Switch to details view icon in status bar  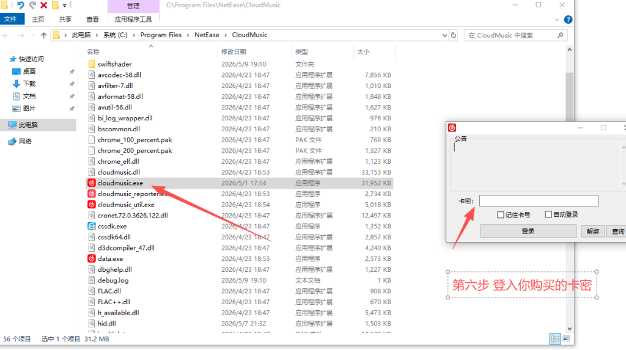click(x=555, y=339)
